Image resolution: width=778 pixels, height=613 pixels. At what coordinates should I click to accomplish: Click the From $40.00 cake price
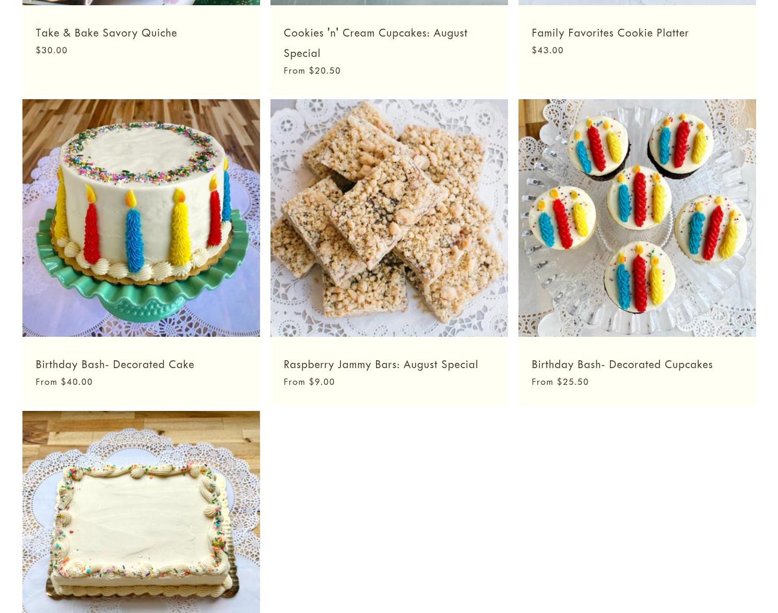pyautogui.click(x=64, y=382)
